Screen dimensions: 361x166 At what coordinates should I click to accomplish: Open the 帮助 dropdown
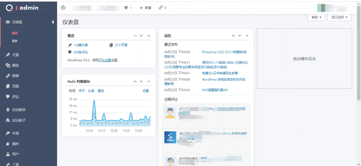316,17
